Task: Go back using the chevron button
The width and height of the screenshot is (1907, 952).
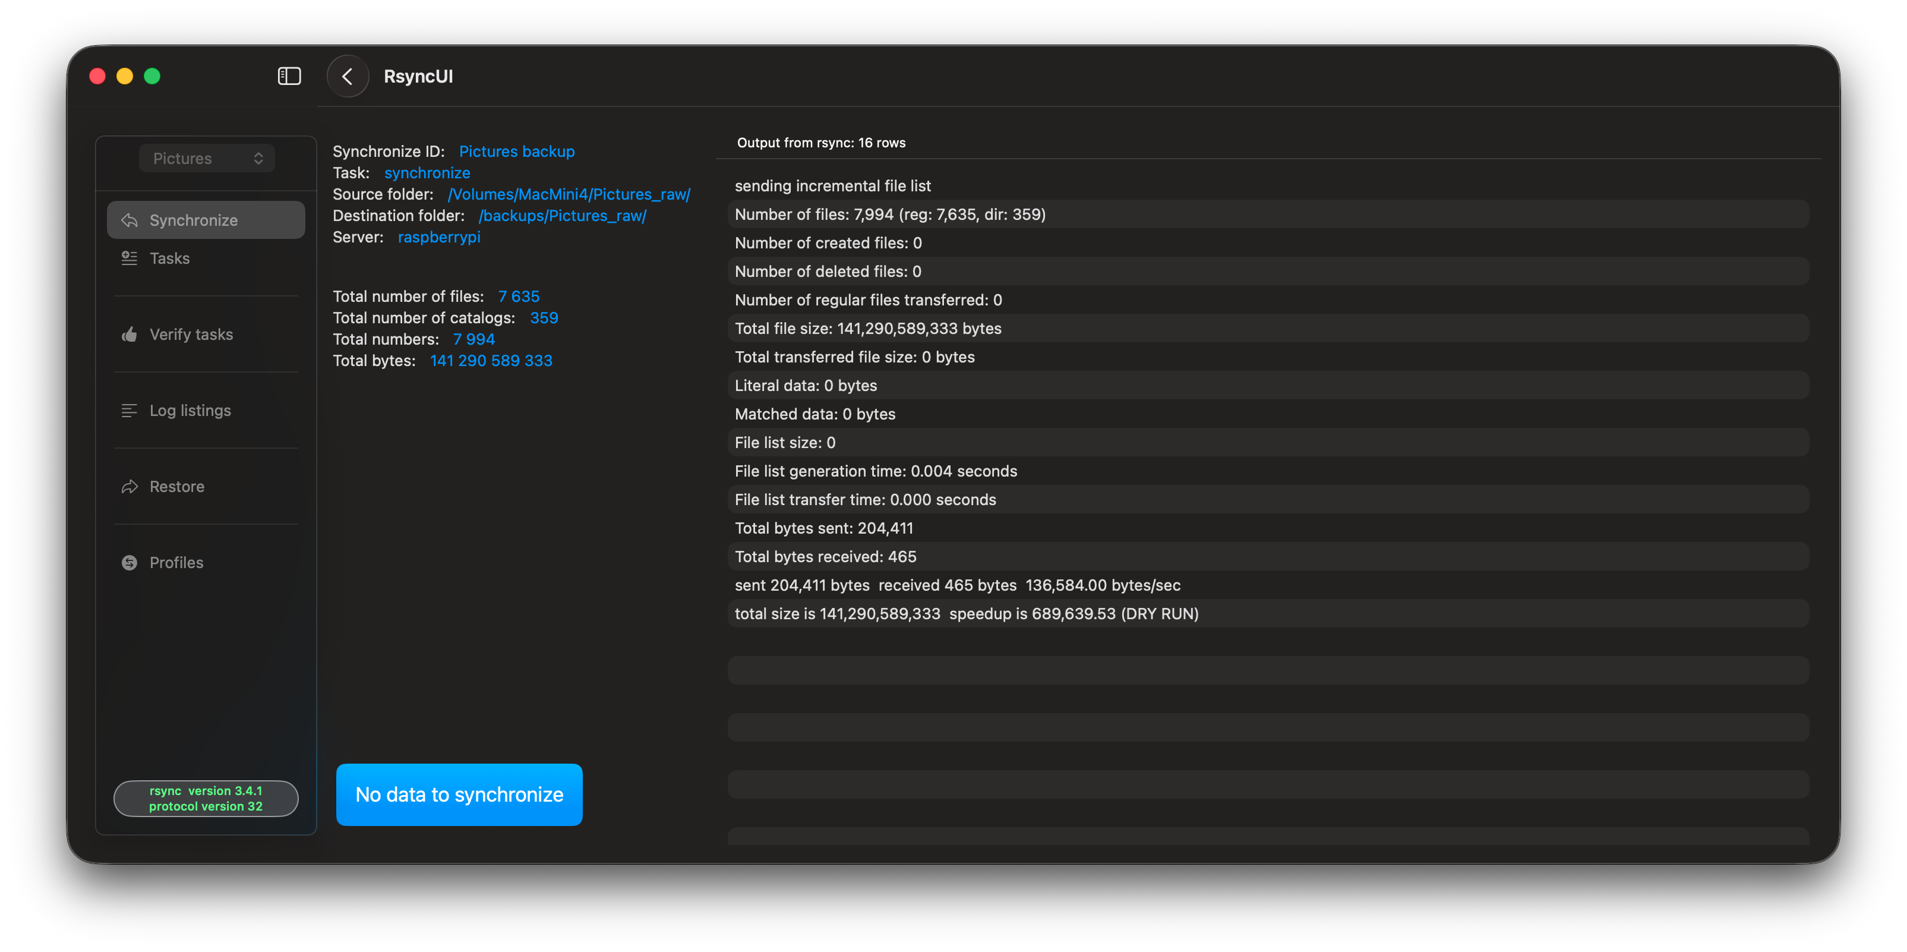Action: click(347, 76)
